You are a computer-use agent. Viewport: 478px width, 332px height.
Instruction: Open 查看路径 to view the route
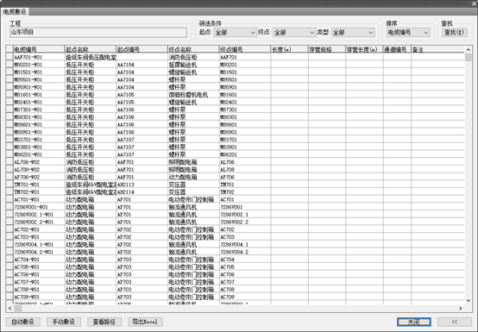(104, 322)
